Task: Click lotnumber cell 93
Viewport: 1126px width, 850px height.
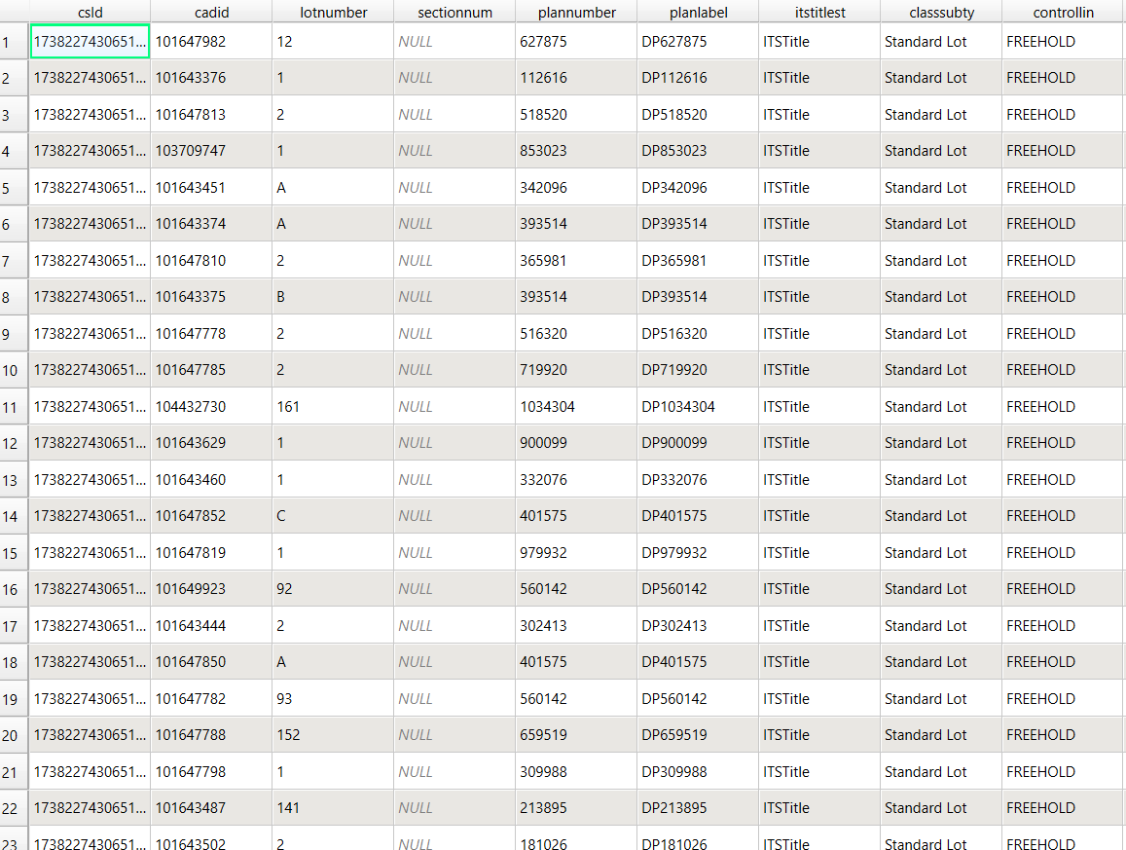Action: pyautogui.click(x=333, y=698)
